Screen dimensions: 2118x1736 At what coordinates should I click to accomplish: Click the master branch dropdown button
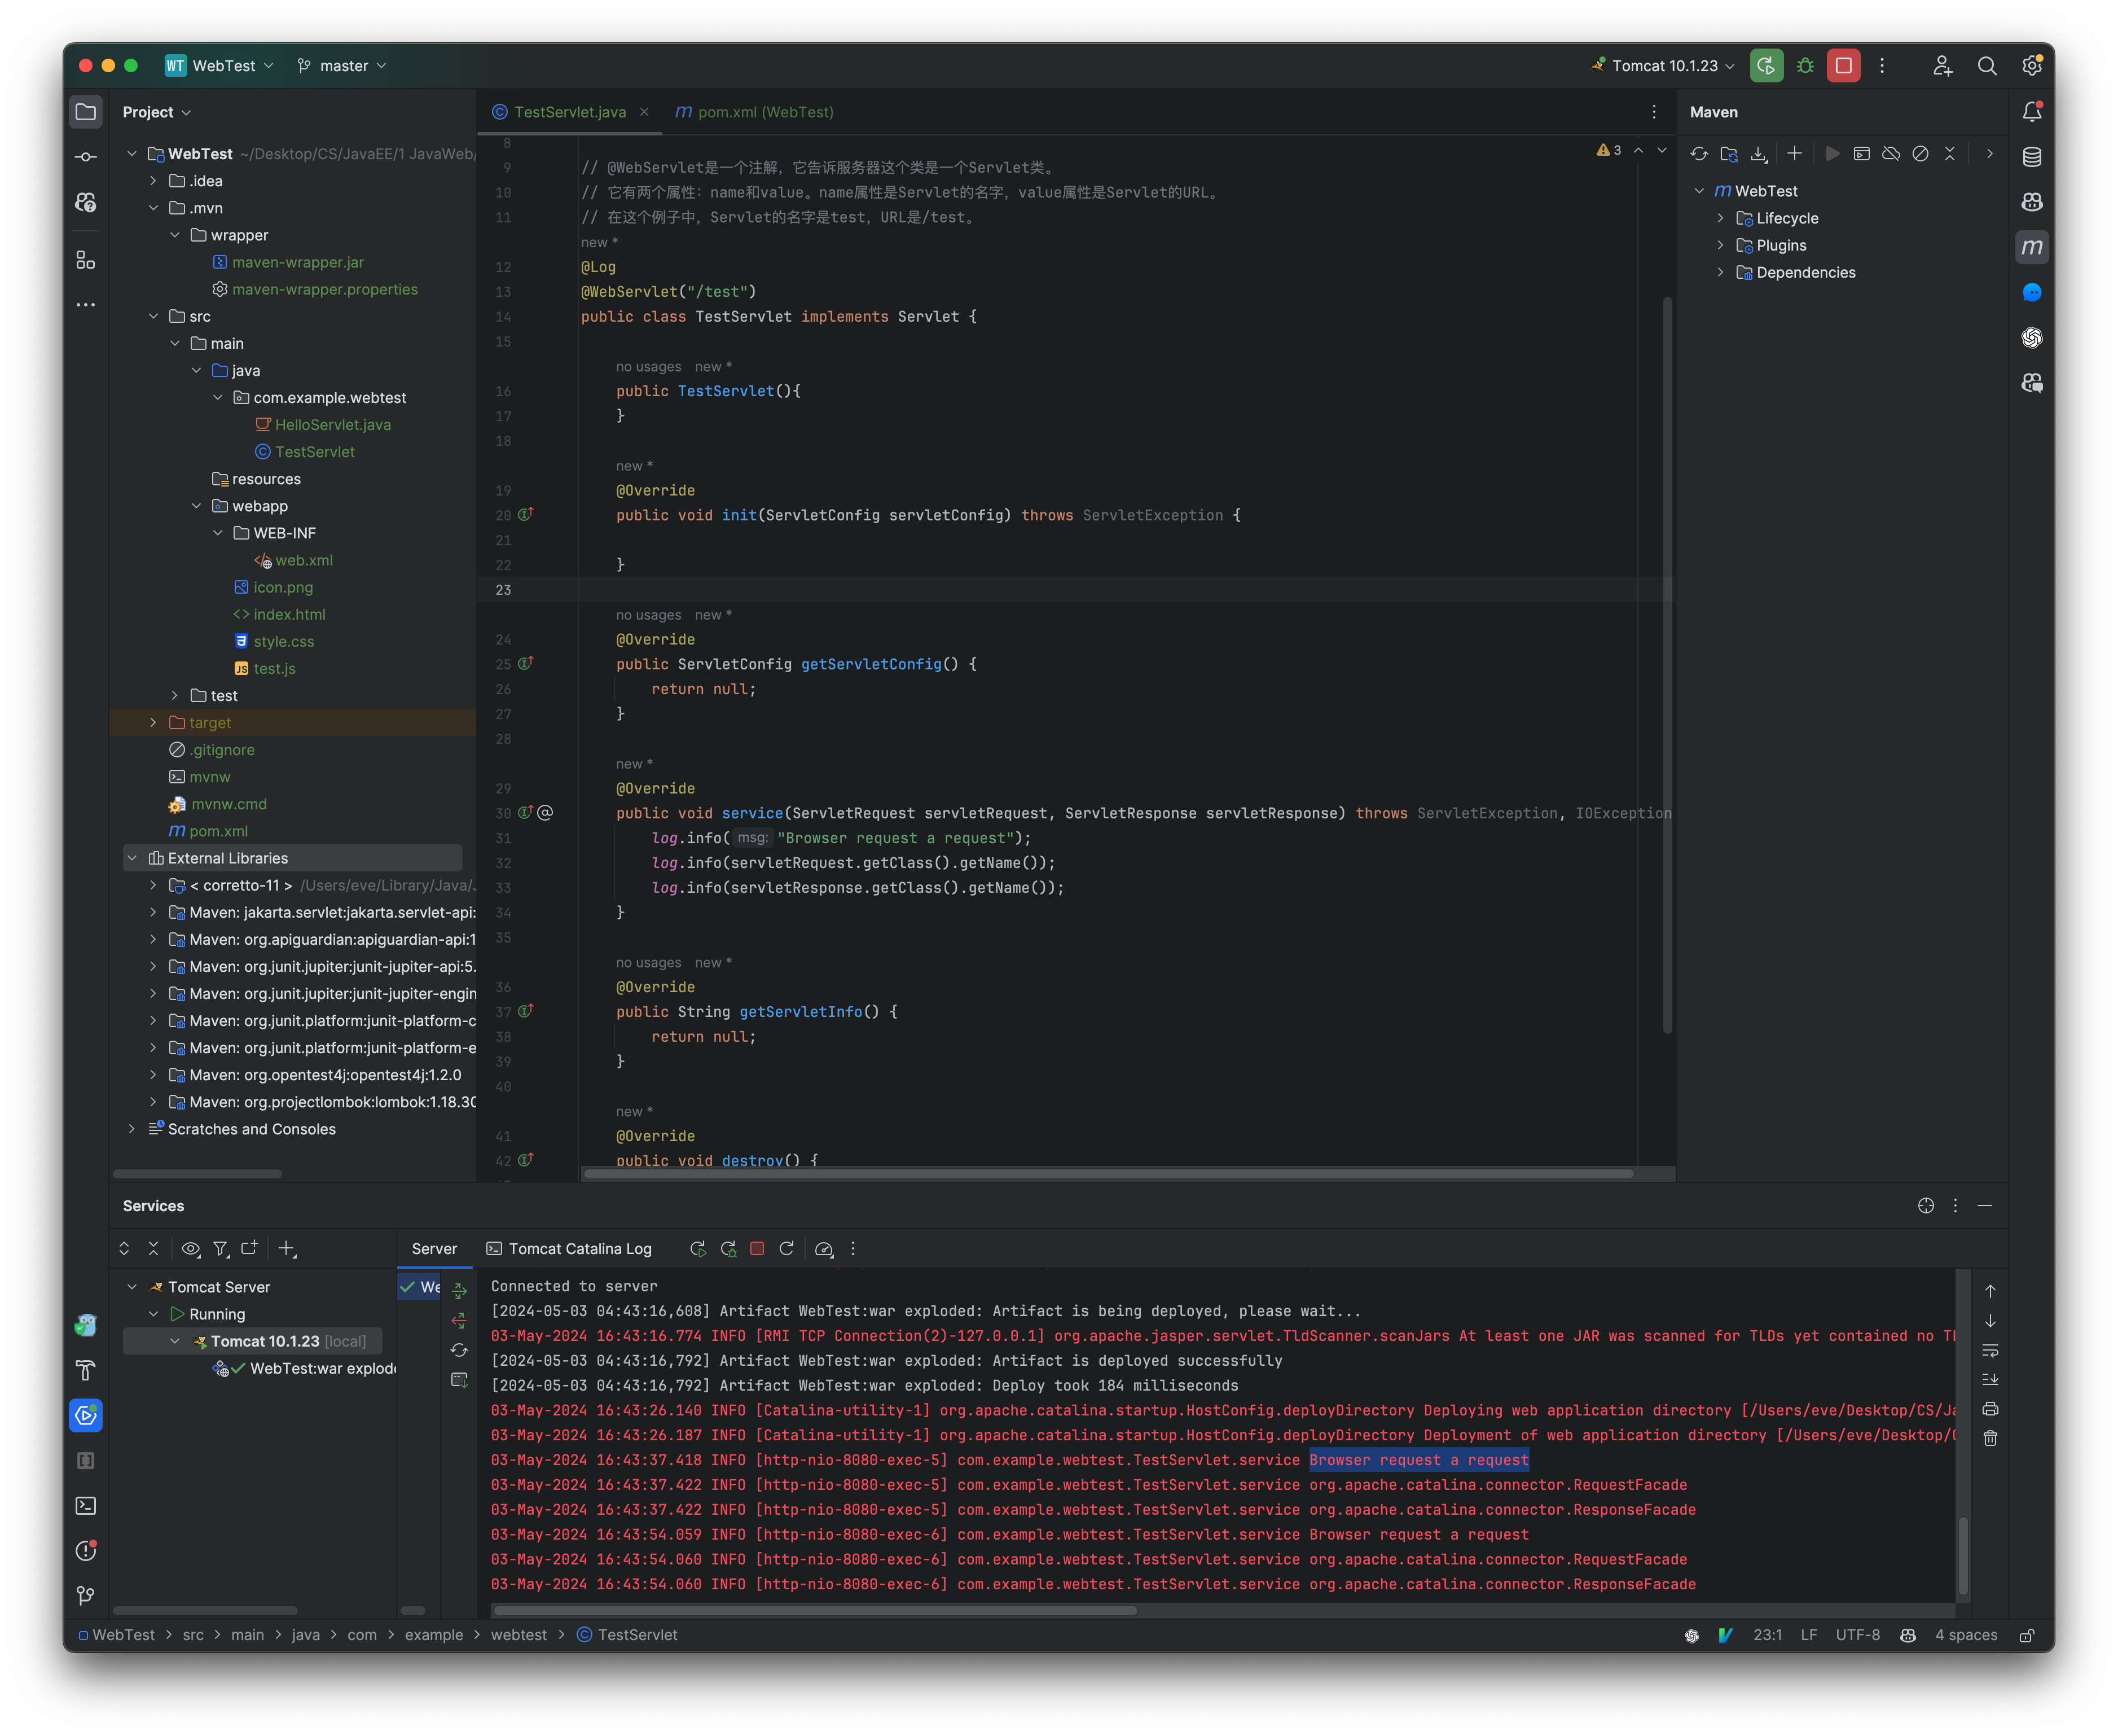click(346, 65)
